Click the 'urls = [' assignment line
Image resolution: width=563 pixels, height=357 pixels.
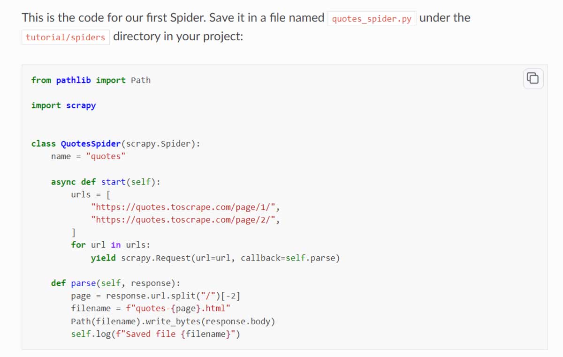91,194
